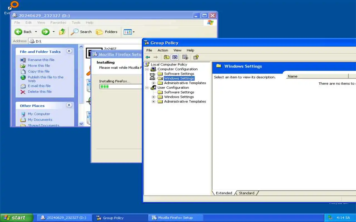356x222 pixels.
Task: Collapse the User Configuration branch
Action: pos(147,88)
